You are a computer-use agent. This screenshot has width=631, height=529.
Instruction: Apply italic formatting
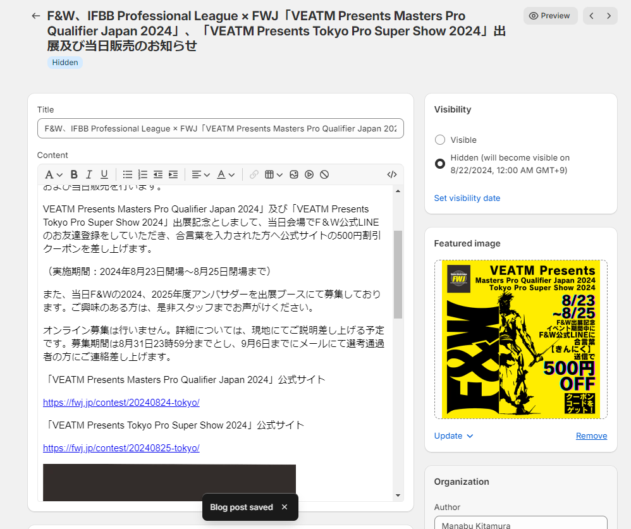(x=89, y=174)
